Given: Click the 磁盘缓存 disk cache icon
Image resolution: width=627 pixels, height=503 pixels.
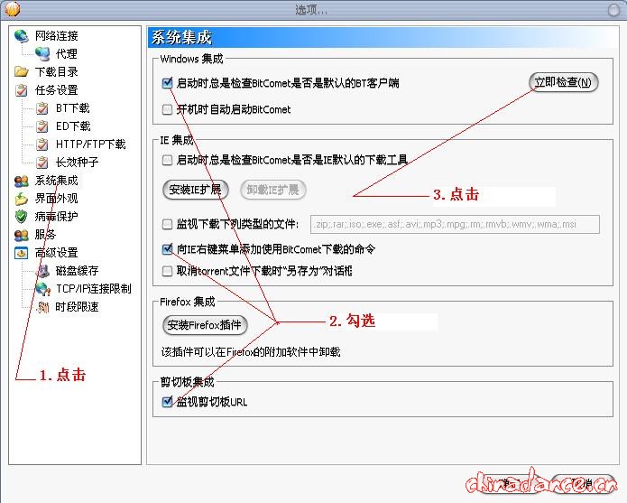Looking at the screenshot, I should (42, 271).
